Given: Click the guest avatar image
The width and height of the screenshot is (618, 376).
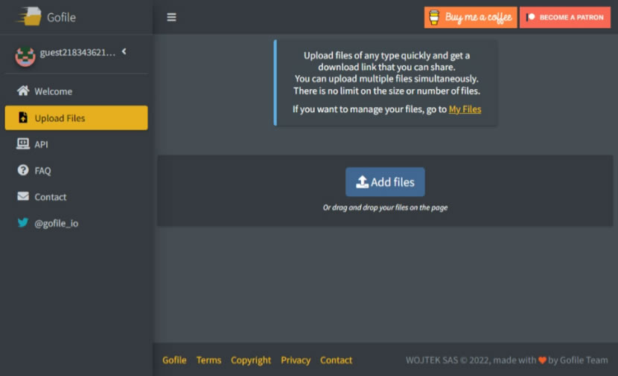Looking at the screenshot, I should click(x=25, y=56).
